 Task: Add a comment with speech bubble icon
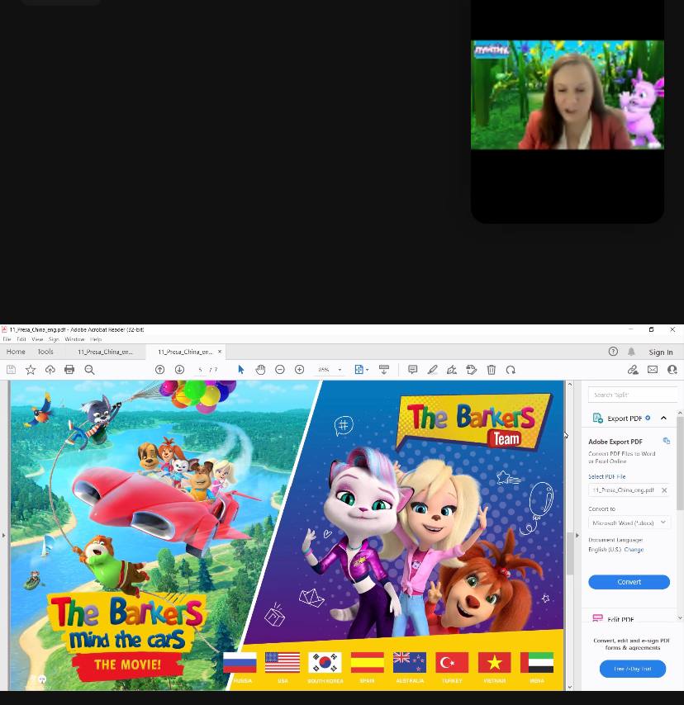pos(413,370)
